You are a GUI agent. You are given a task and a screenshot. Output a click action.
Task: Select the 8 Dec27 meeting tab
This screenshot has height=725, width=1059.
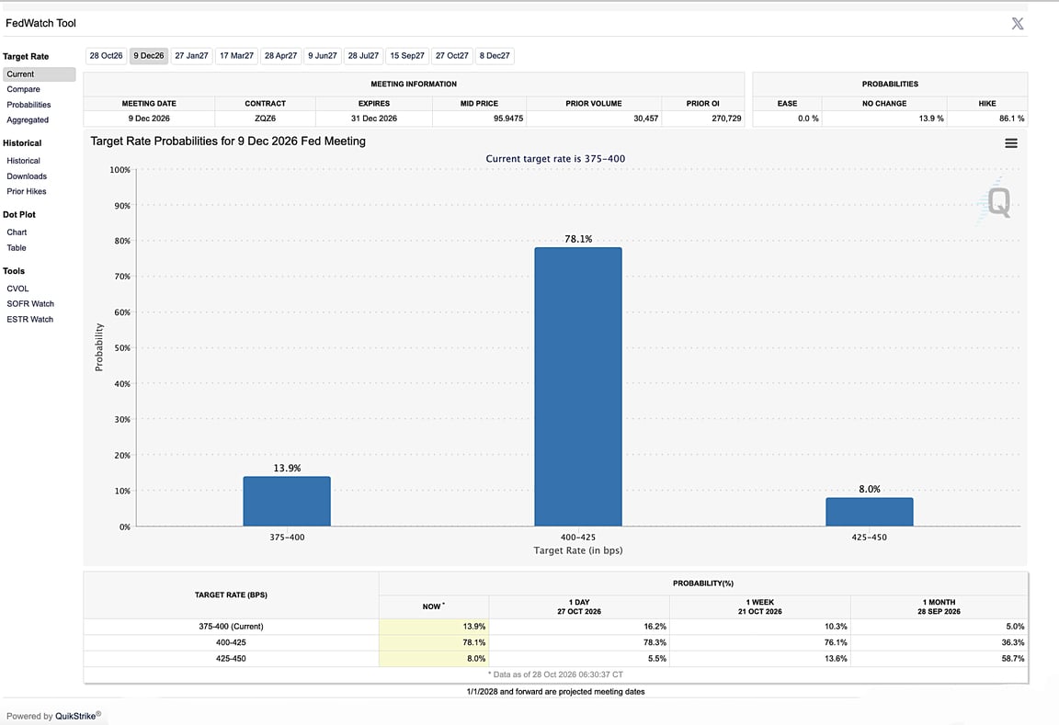tap(495, 56)
